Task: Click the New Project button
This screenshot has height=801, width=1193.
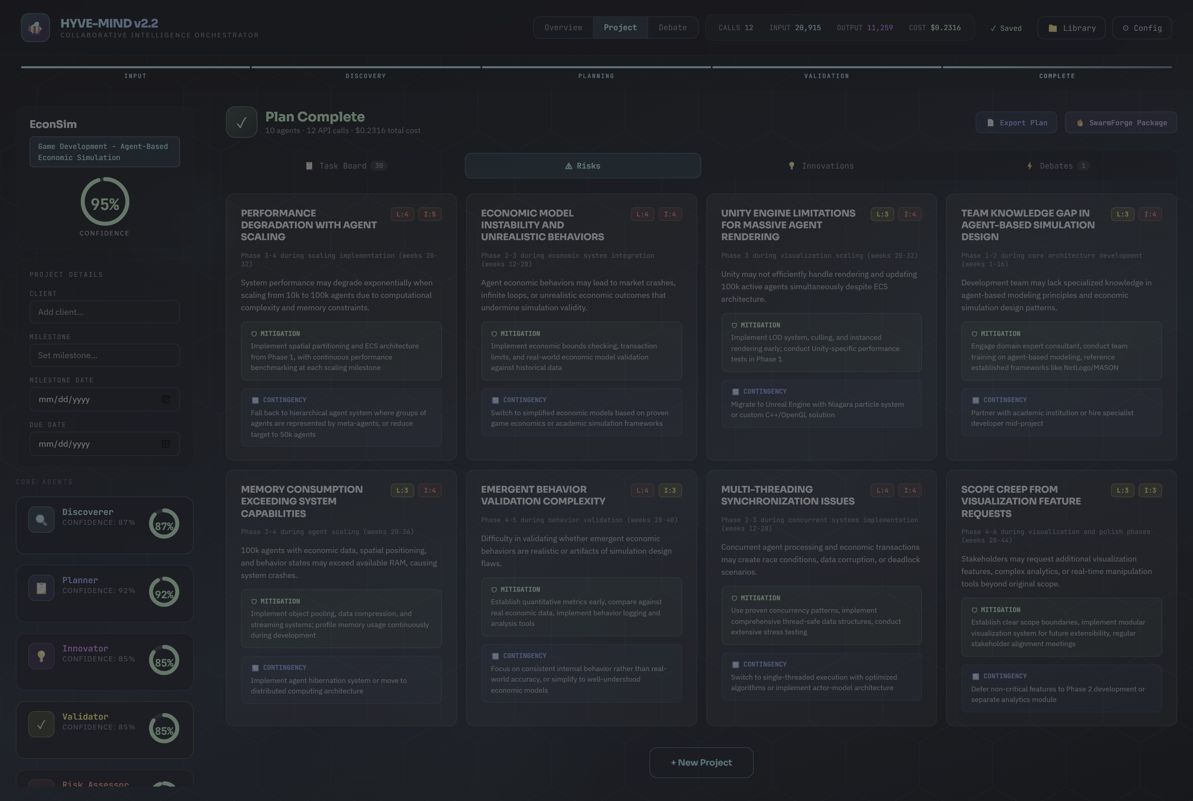Action: 701,763
